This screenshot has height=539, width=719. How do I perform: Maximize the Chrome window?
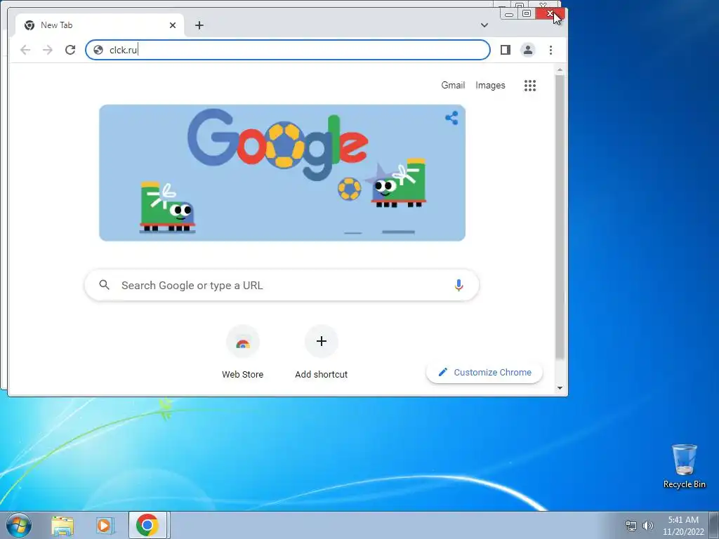527,14
